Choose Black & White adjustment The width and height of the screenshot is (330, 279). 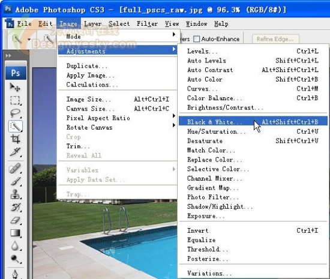pos(253,121)
